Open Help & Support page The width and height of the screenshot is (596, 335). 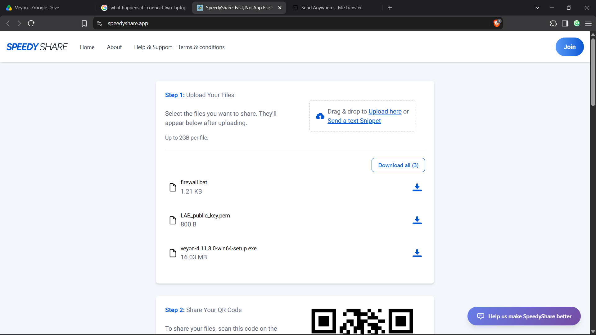click(153, 47)
